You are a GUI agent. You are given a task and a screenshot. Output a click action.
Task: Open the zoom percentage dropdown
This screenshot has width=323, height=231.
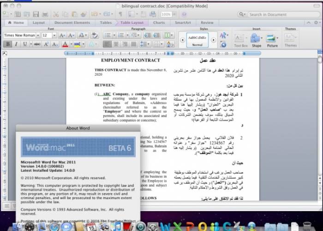tap(174, 14)
